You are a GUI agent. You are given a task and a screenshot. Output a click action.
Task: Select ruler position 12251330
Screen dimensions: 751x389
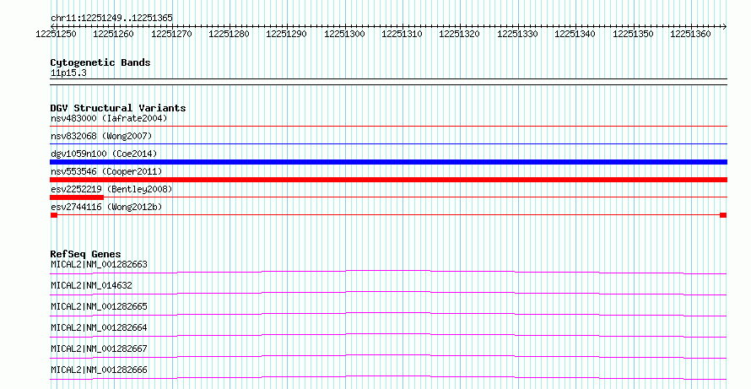517,34
